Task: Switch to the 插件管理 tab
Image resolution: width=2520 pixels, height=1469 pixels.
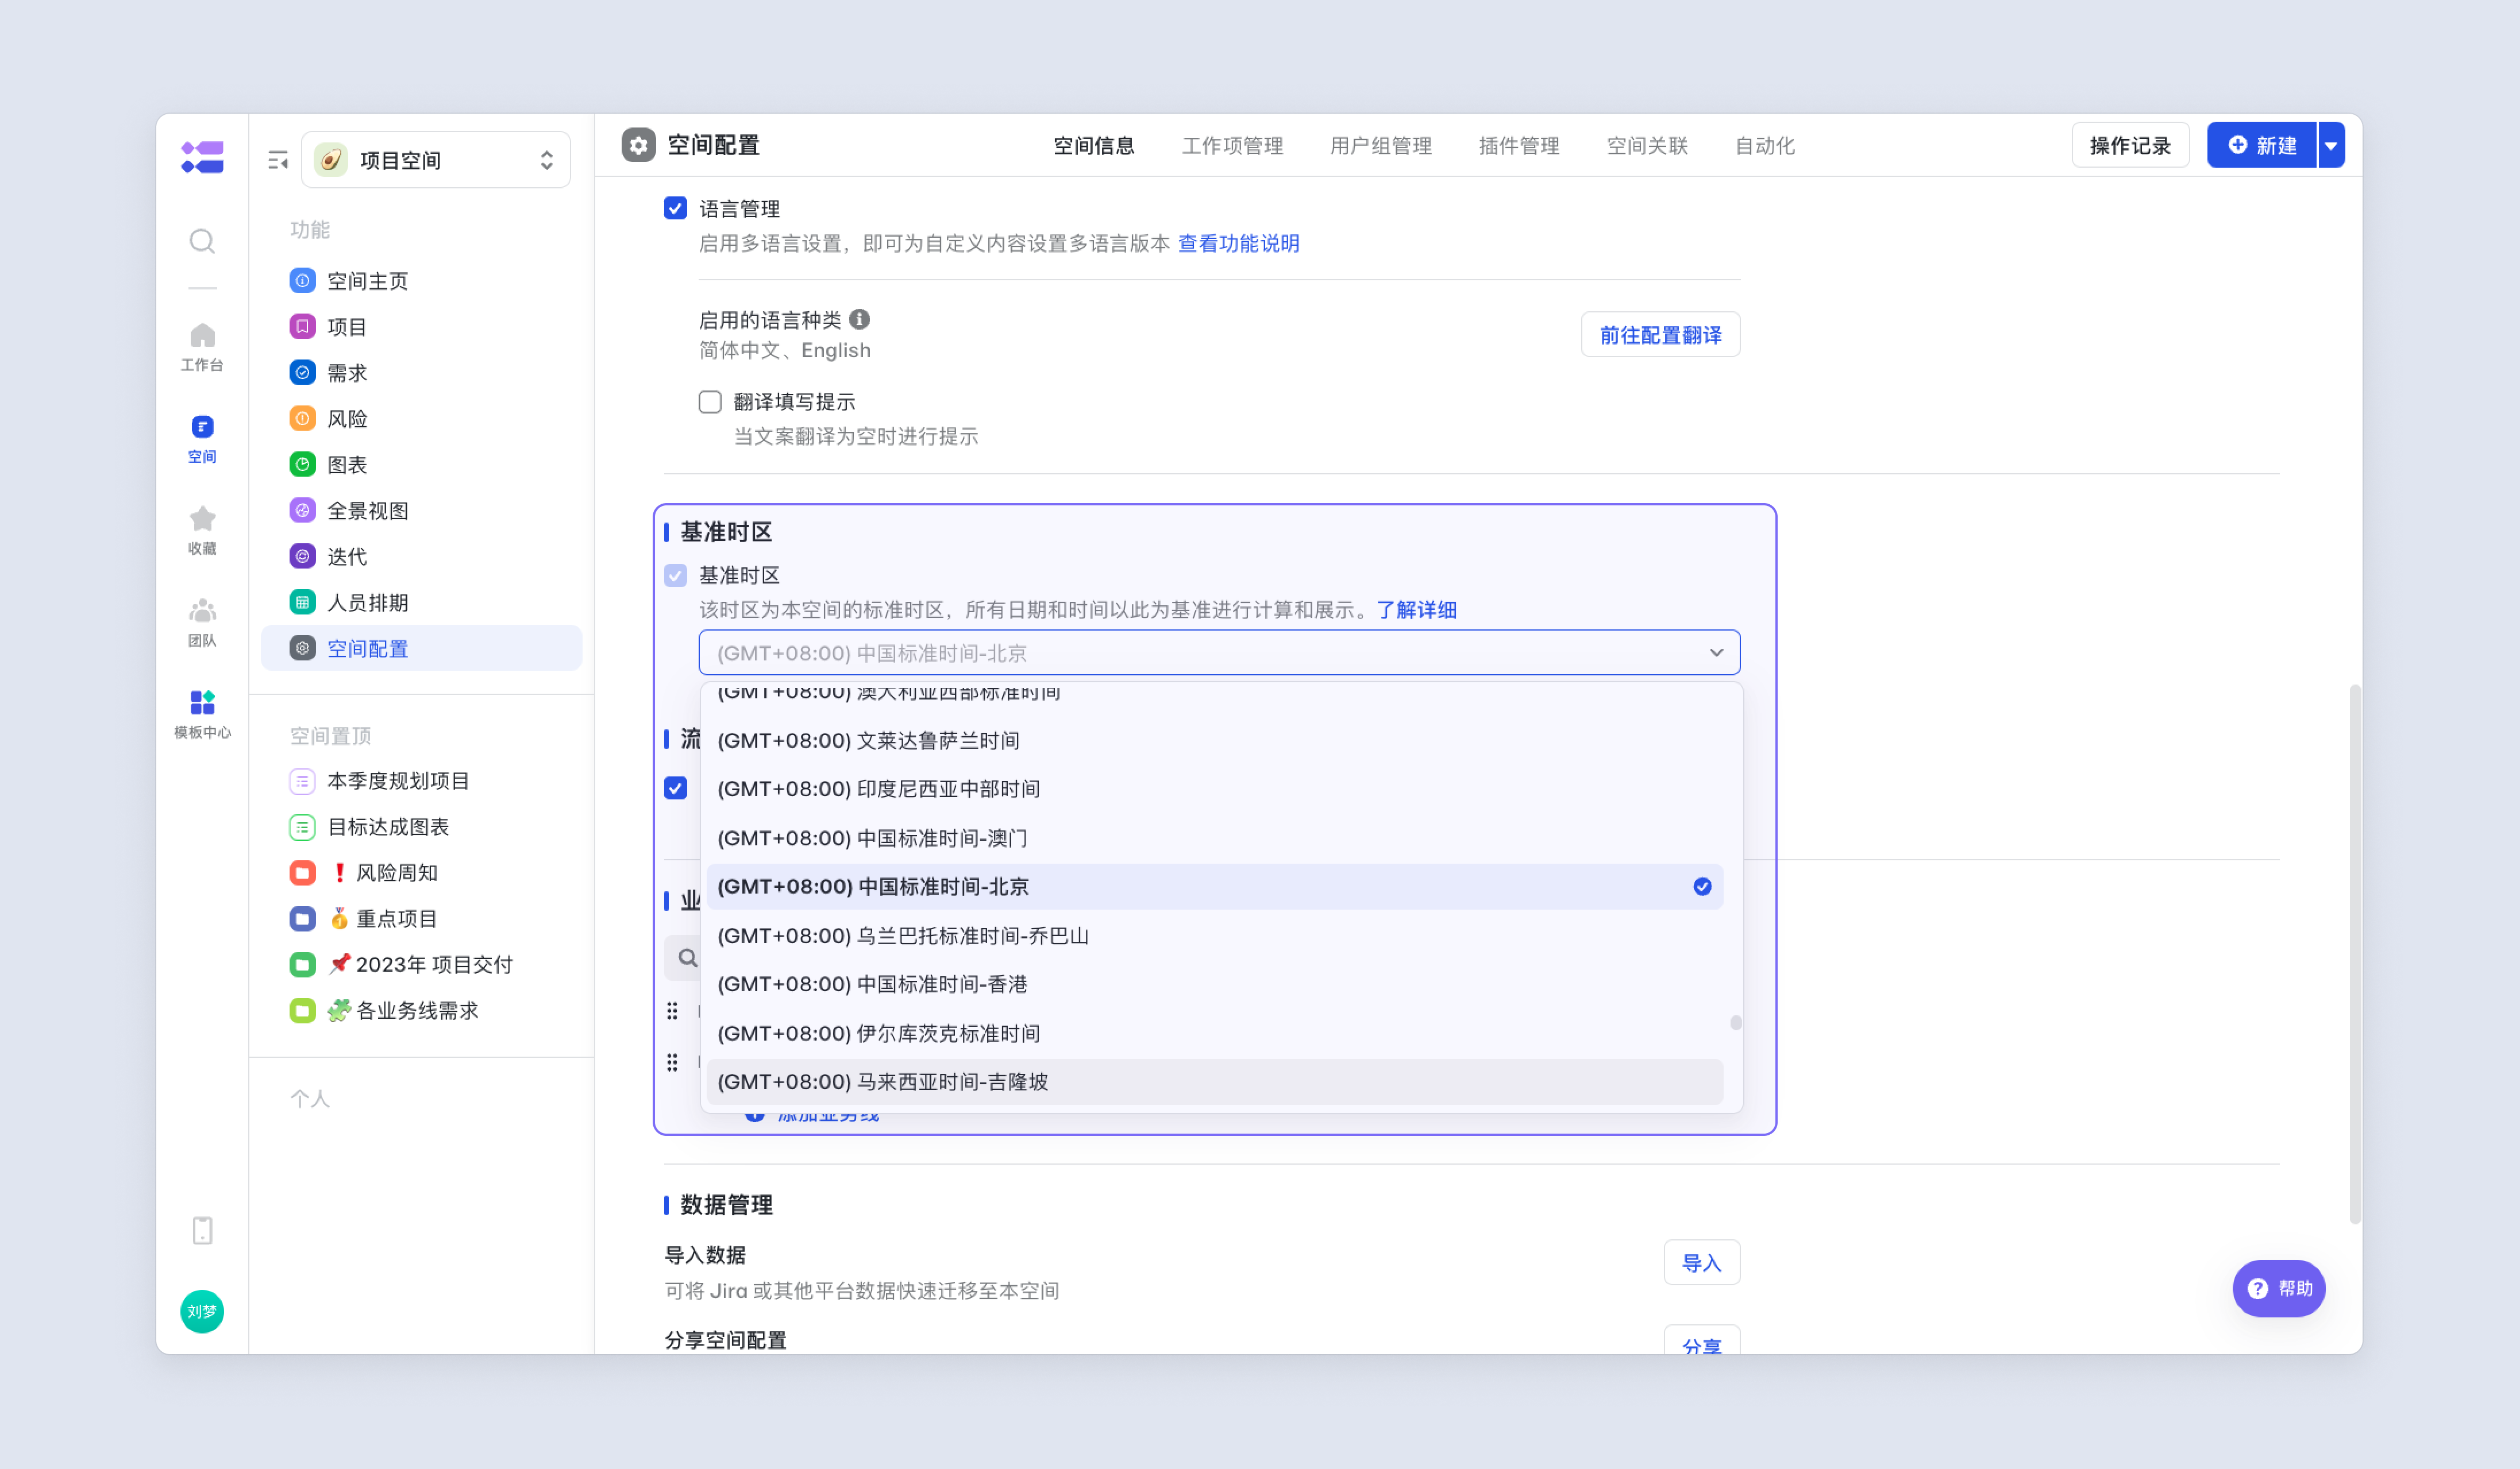Action: coord(1519,146)
